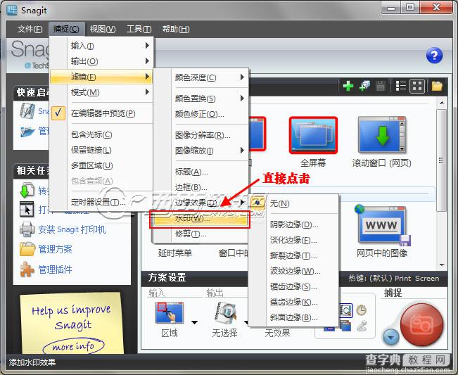Open the 管理插件 link

(x=55, y=269)
